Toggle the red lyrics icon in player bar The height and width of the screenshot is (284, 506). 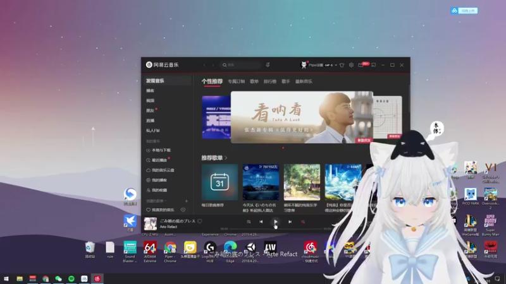pos(303,222)
